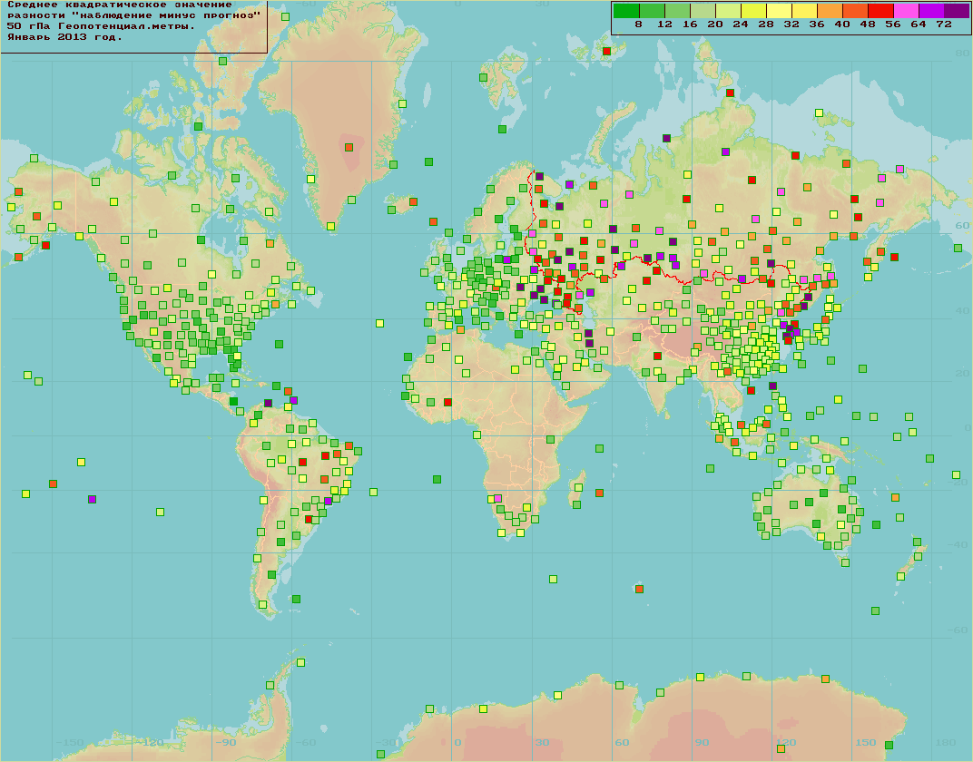This screenshot has height=762, width=973.
Task: Select the violet legend swatch for 64–72
Action: pos(931,11)
